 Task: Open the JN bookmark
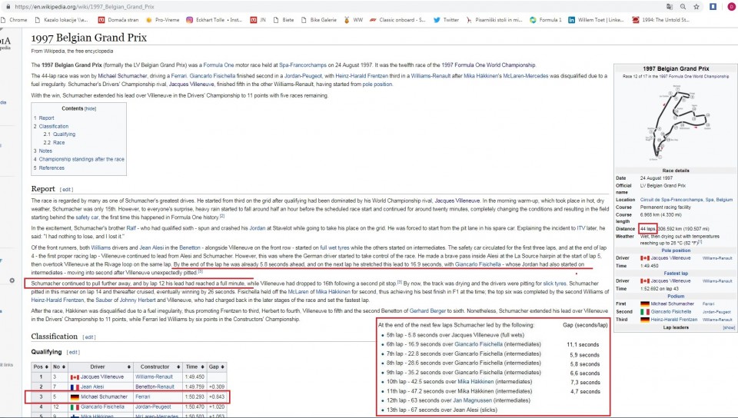pos(258,20)
